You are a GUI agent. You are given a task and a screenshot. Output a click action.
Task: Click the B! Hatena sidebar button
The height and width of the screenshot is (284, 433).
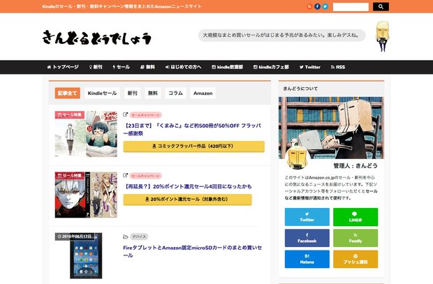coord(307,259)
